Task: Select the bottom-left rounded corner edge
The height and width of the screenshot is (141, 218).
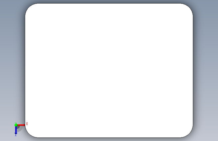Action: (x=29, y=134)
